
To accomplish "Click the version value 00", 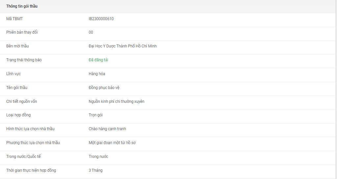I will tap(91, 32).
